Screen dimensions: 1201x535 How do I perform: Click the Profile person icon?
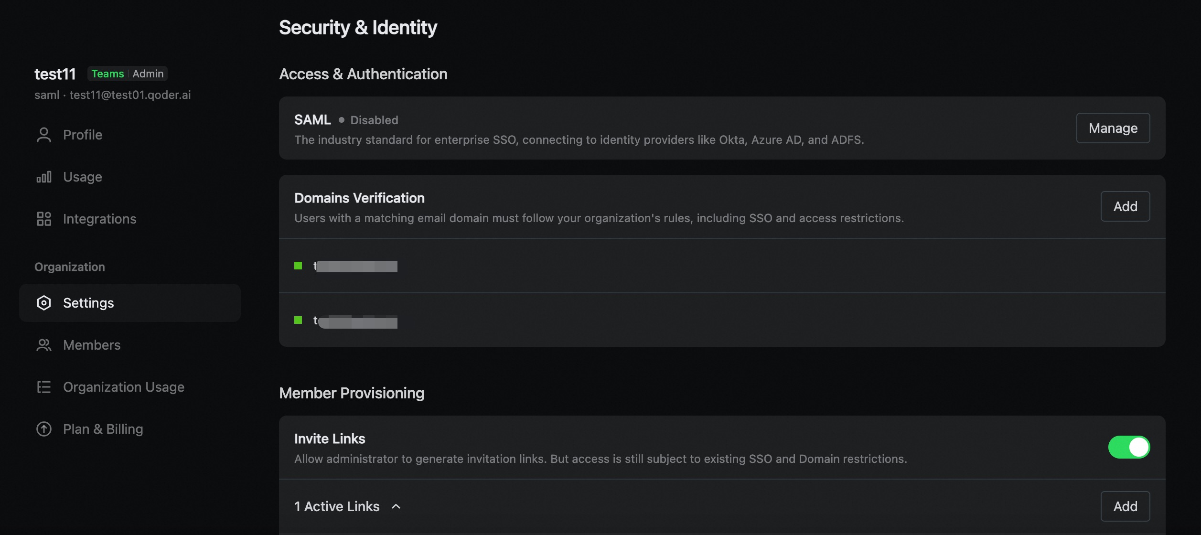(43, 135)
